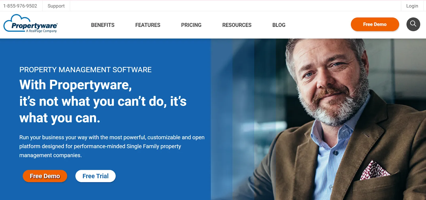Click Free Demo button in hero banner
The width and height of the screenshot is (426, 200).
pos(45,176)
